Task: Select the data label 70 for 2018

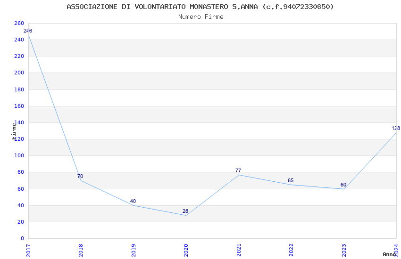Action: 80,176
